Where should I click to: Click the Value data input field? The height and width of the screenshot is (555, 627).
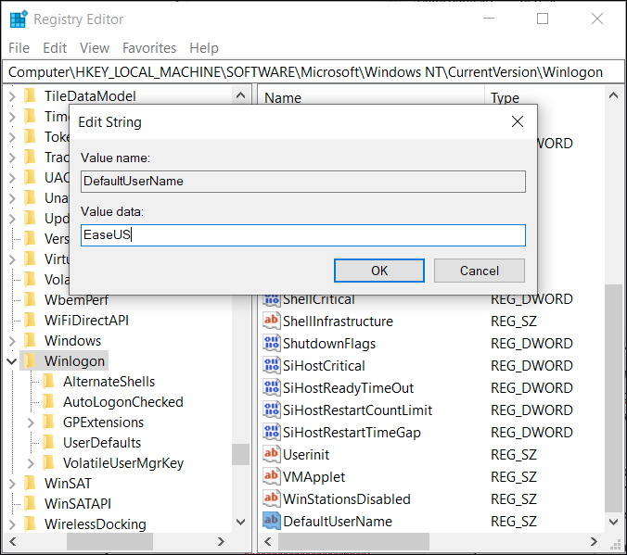tap(303, 235)
